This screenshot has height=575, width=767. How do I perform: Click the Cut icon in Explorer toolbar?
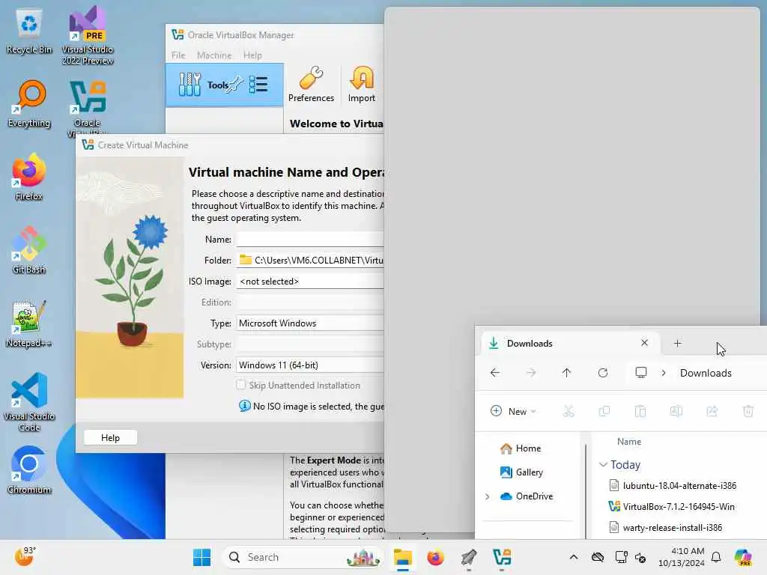click(569, 411)
